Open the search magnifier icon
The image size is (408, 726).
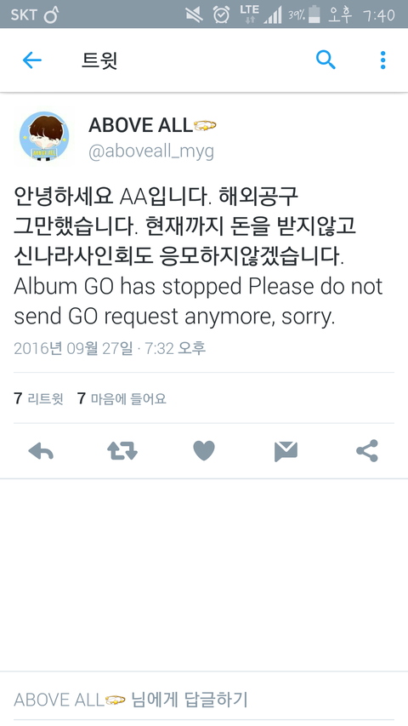pos(326,60)
